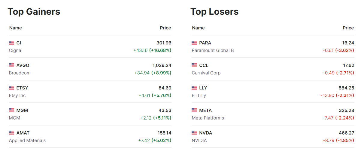The height and width of the screenshot is (151, 361).
Task: Click the Meta Platforms company name
Action: click(208, 118)
